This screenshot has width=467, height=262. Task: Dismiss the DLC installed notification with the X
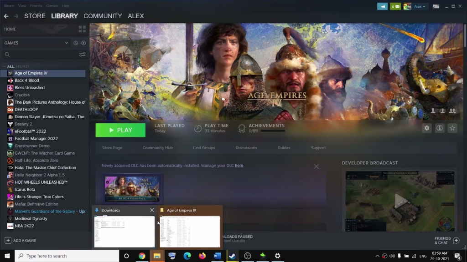(316, 166)
